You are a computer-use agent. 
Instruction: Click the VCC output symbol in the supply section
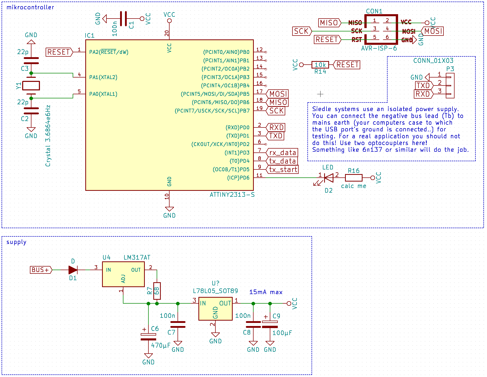[289, 303]
